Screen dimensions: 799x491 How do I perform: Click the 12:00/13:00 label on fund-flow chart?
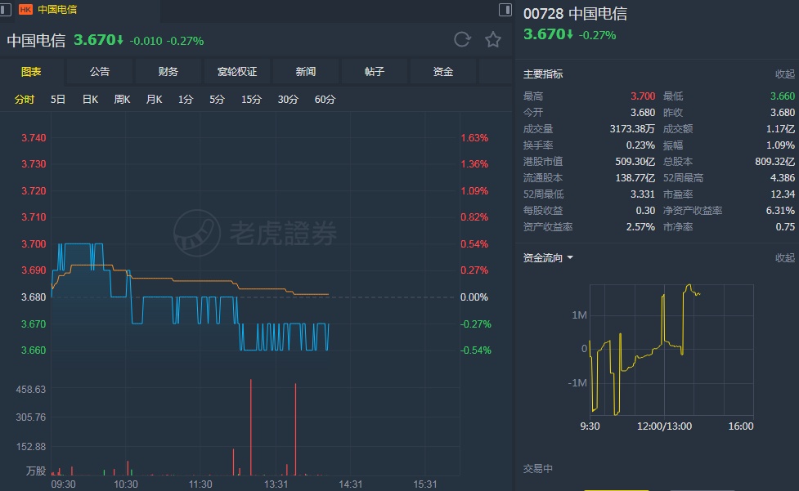[x=665, y=426]
